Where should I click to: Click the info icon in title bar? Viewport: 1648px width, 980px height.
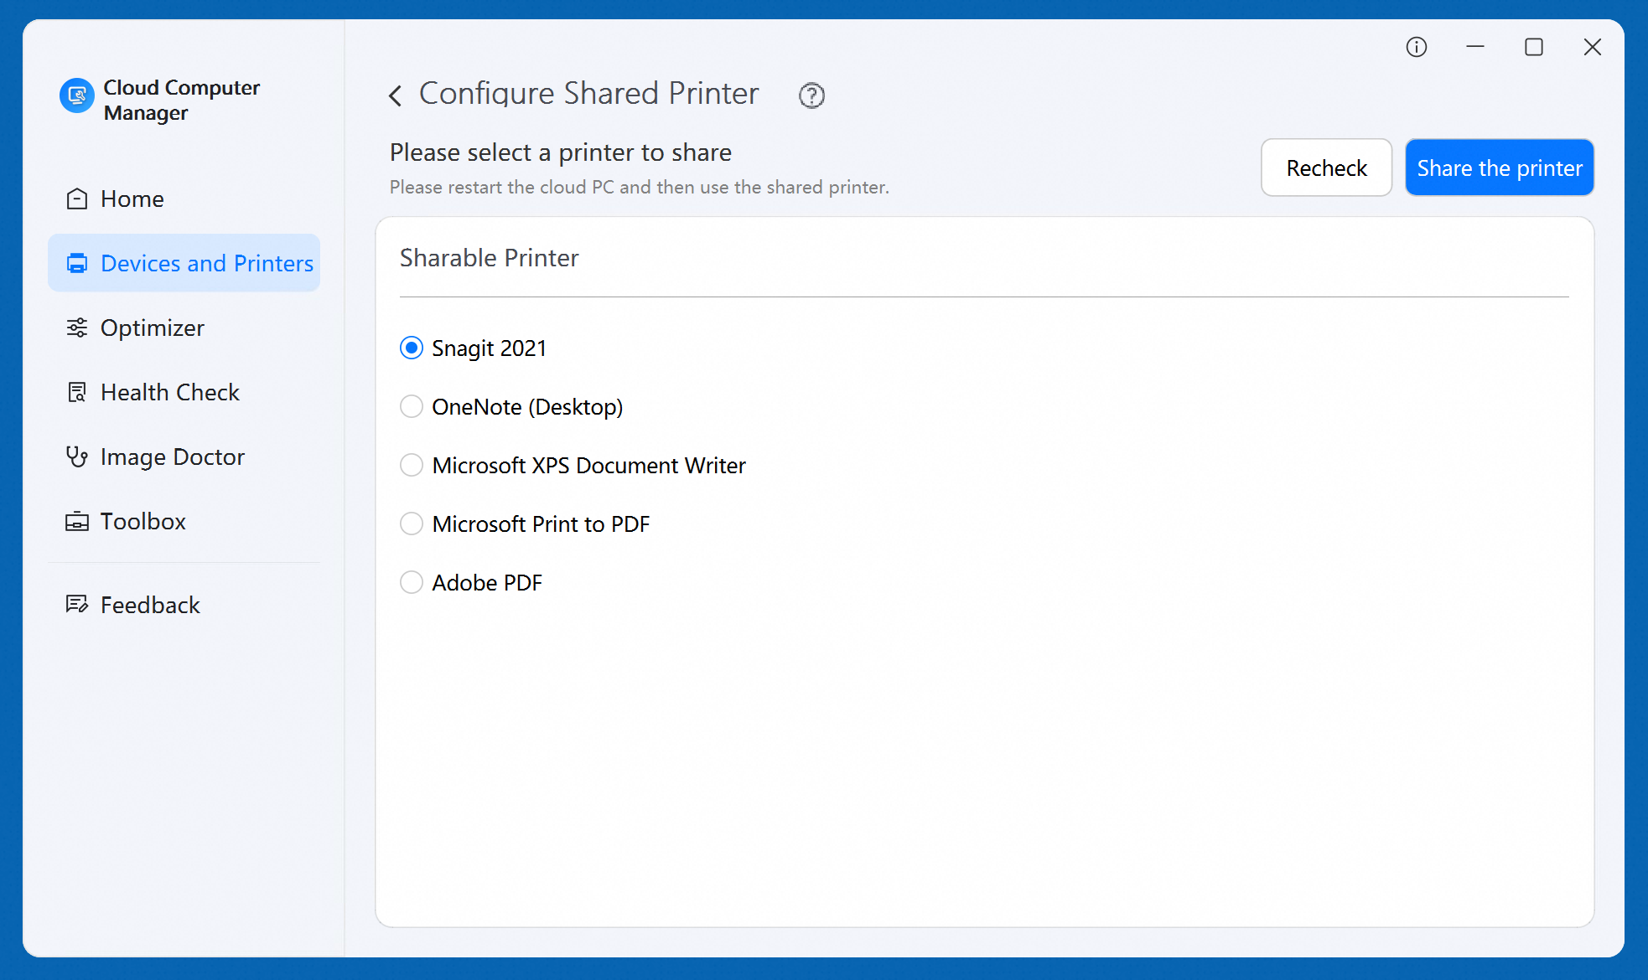coord(1417,47)
